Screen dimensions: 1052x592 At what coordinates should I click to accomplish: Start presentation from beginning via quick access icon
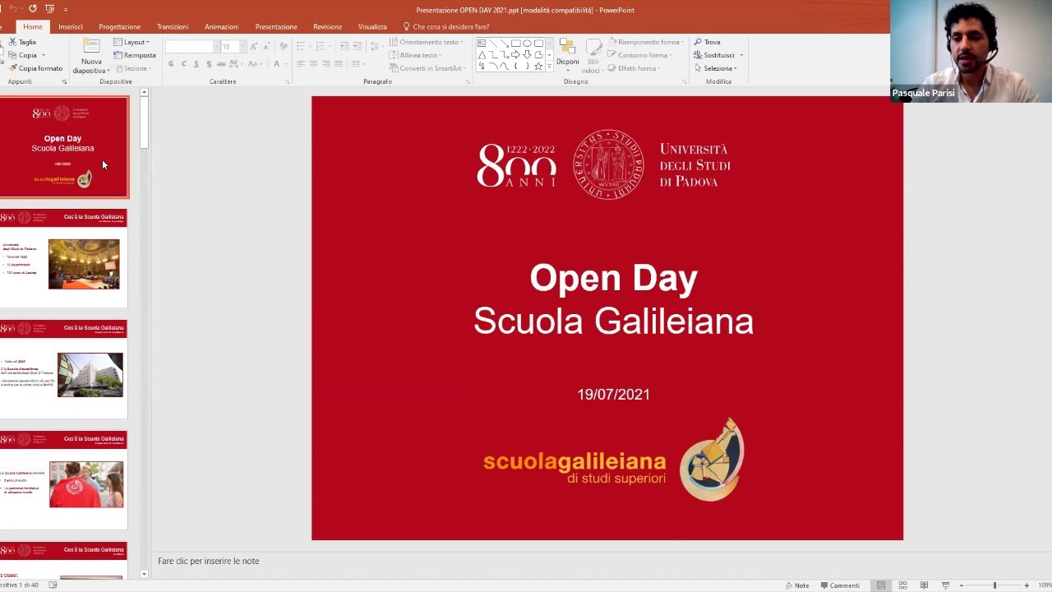tap(50, 9)
